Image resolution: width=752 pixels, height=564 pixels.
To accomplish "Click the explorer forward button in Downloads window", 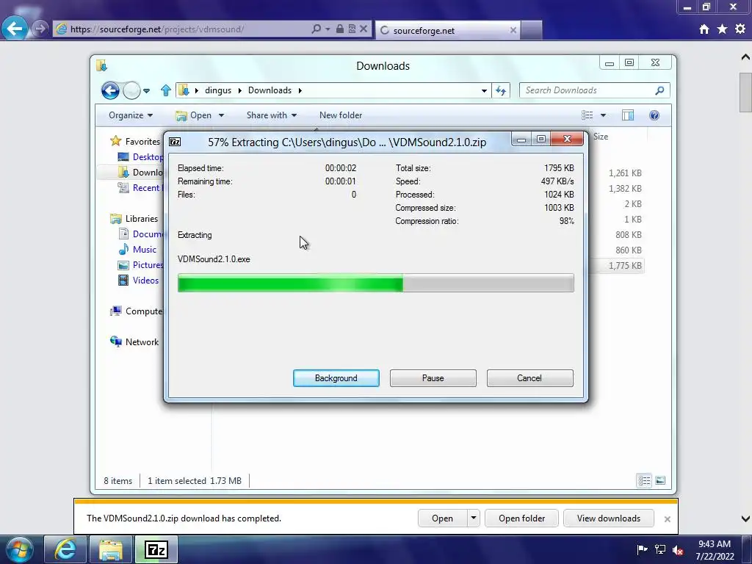I will pos(131,90).
